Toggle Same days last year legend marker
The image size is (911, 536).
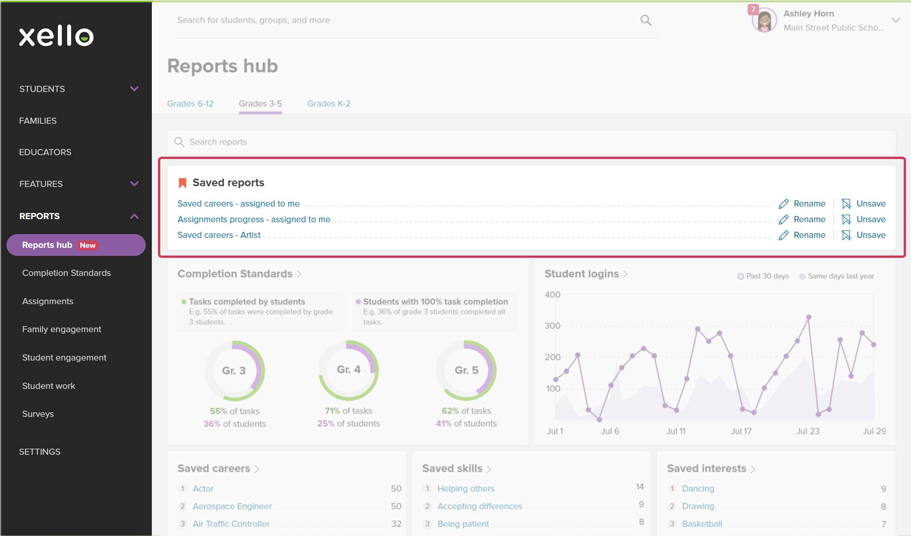[x=802, y=276]
